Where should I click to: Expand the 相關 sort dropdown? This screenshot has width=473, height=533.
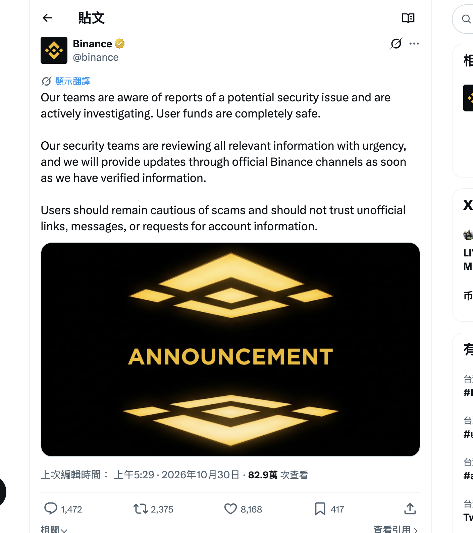point(54,529)
